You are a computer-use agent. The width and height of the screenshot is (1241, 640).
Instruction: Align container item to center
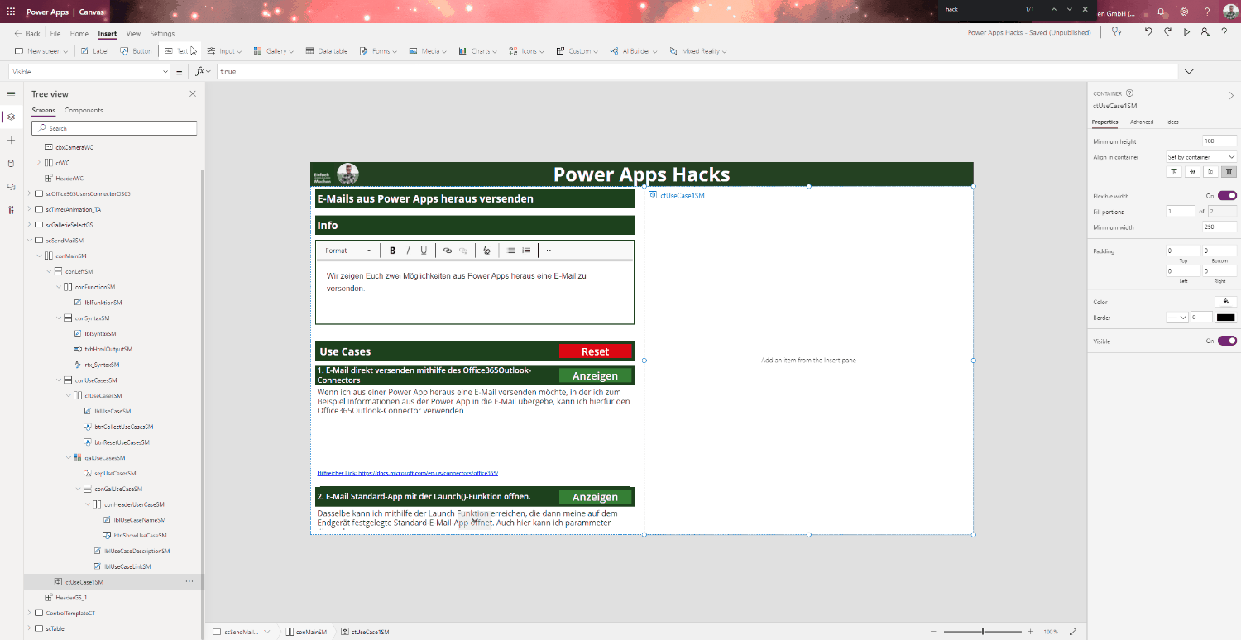(x=1192, y=172)
